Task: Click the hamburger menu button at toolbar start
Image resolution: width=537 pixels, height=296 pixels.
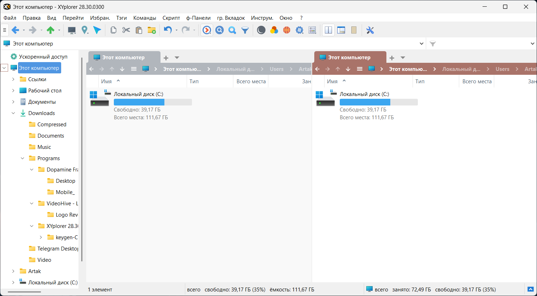Action: [5, 30]
